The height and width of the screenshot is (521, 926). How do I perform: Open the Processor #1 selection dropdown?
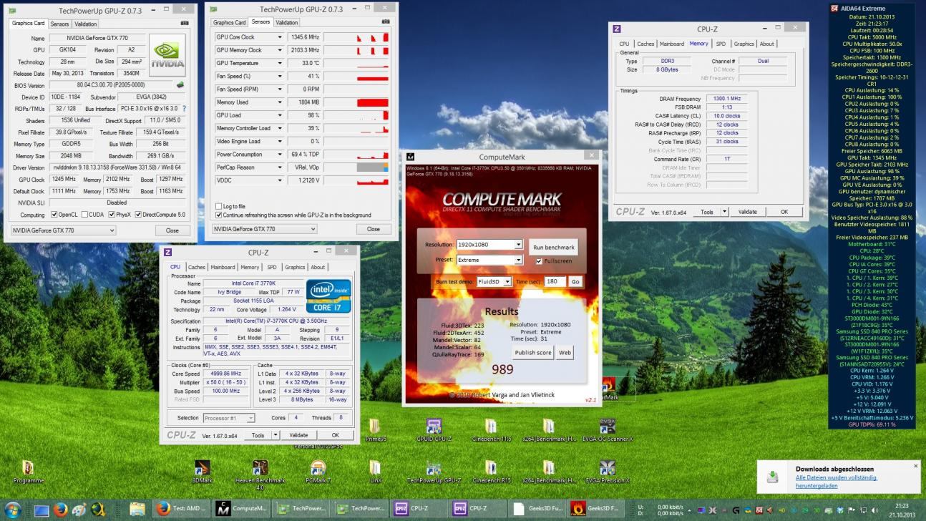[x=230, y=418]
